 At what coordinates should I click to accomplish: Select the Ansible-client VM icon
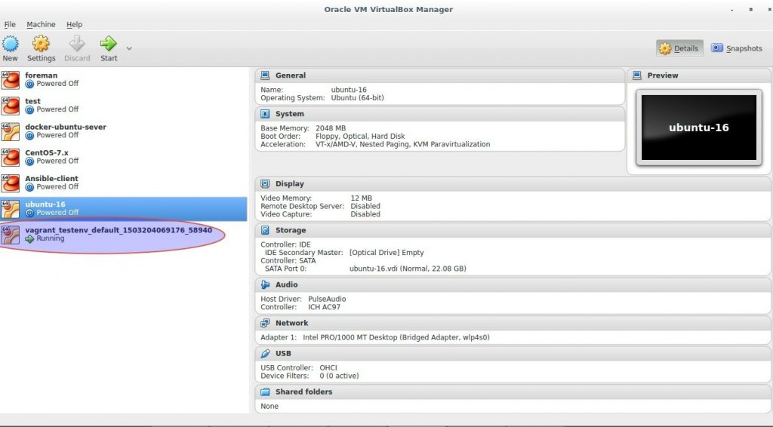pyautogui.click(x=11, y=183)
